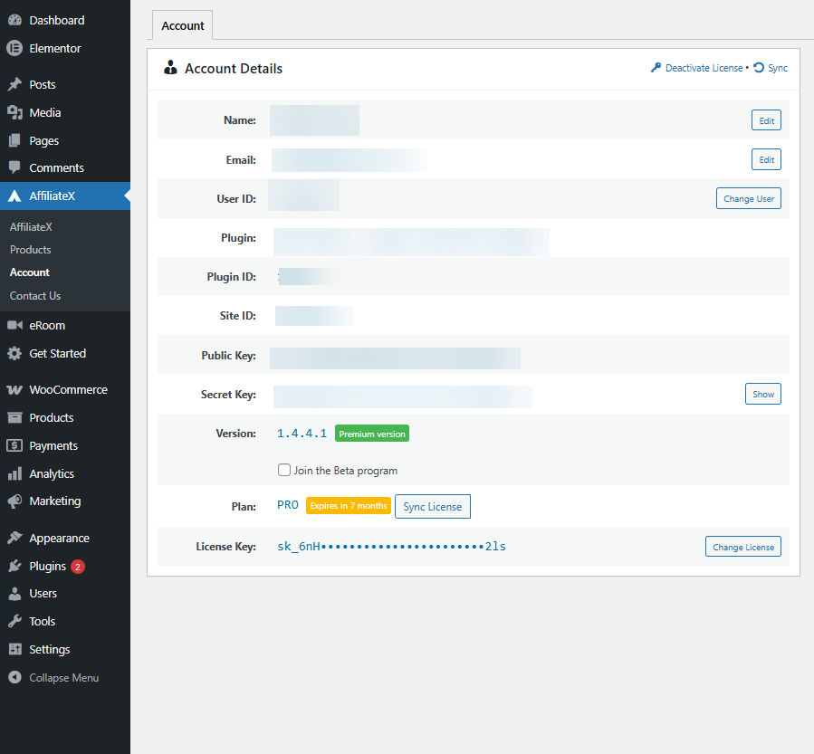Click the eRoom video camera icon

pyautogui.click(x=14, y=325)
